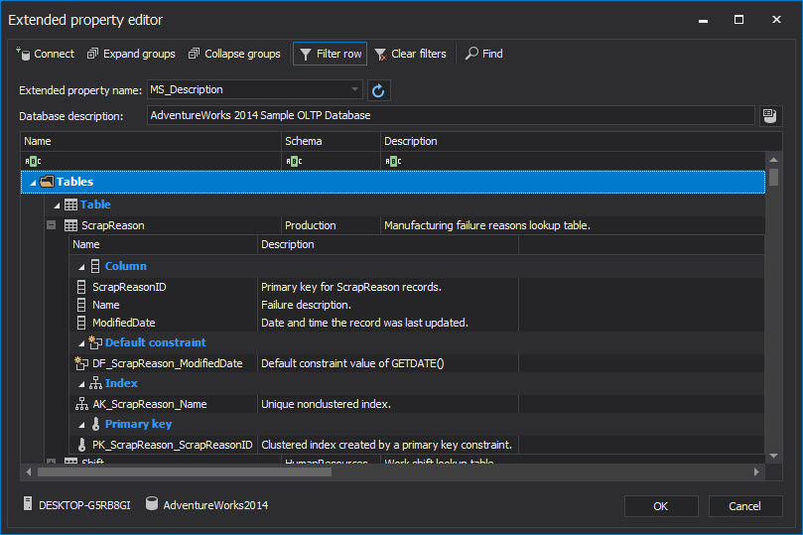803x535 pixels.
Task: Click the refresh icon beside property name
Action: point(378,90)
